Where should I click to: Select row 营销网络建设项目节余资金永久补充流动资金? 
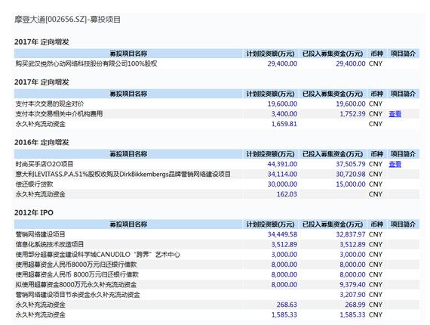pos(217,295)
